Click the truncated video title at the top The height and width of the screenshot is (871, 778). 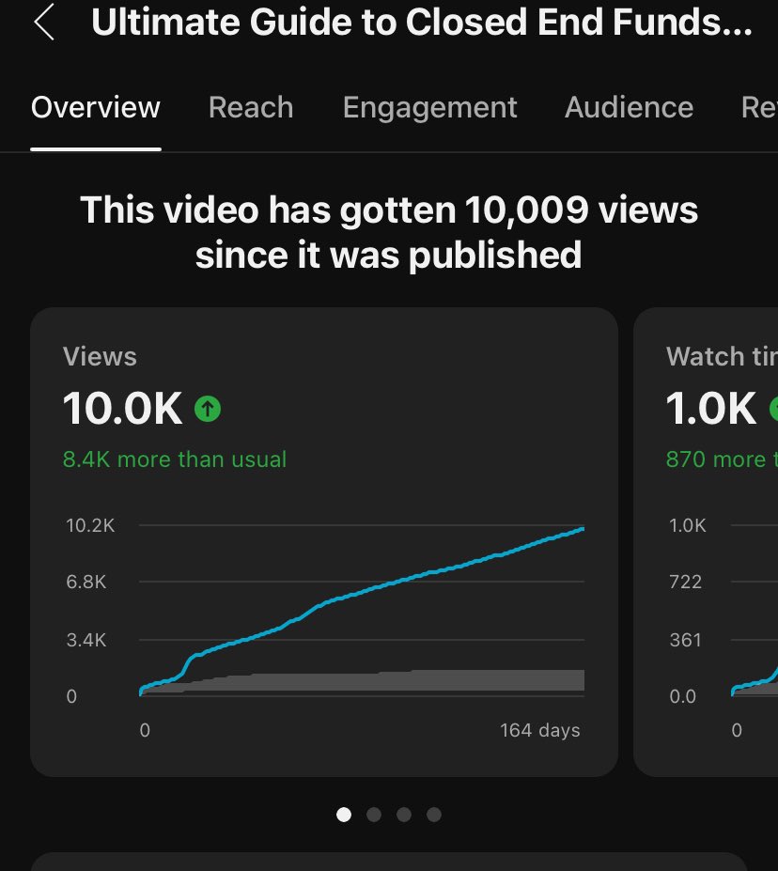pyautogui.click(x=421, y=22)
